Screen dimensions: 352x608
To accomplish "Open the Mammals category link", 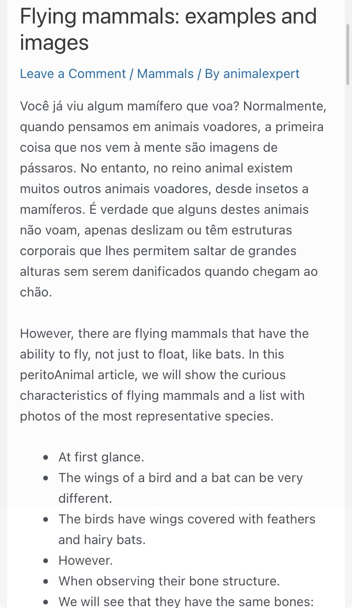I will coord(165,74).
